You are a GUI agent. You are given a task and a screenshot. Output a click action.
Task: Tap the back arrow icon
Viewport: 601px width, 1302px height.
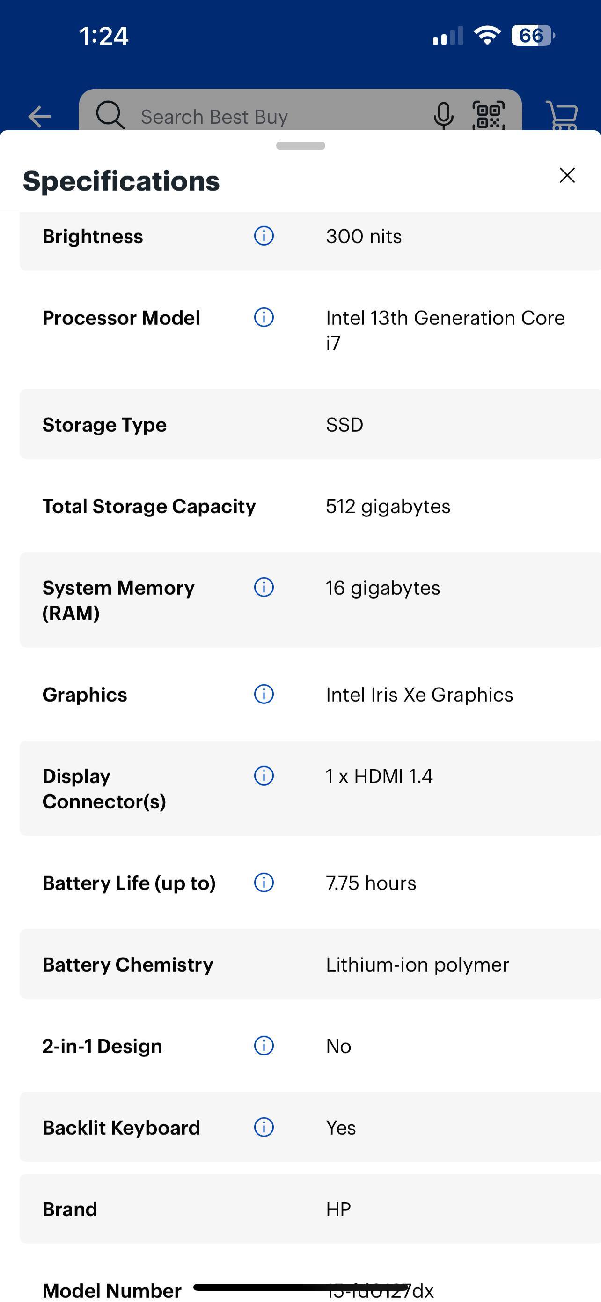[39, 117]
